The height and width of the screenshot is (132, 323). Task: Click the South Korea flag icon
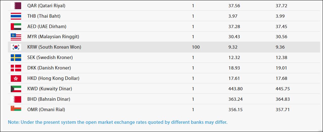[x=16, y=47]
